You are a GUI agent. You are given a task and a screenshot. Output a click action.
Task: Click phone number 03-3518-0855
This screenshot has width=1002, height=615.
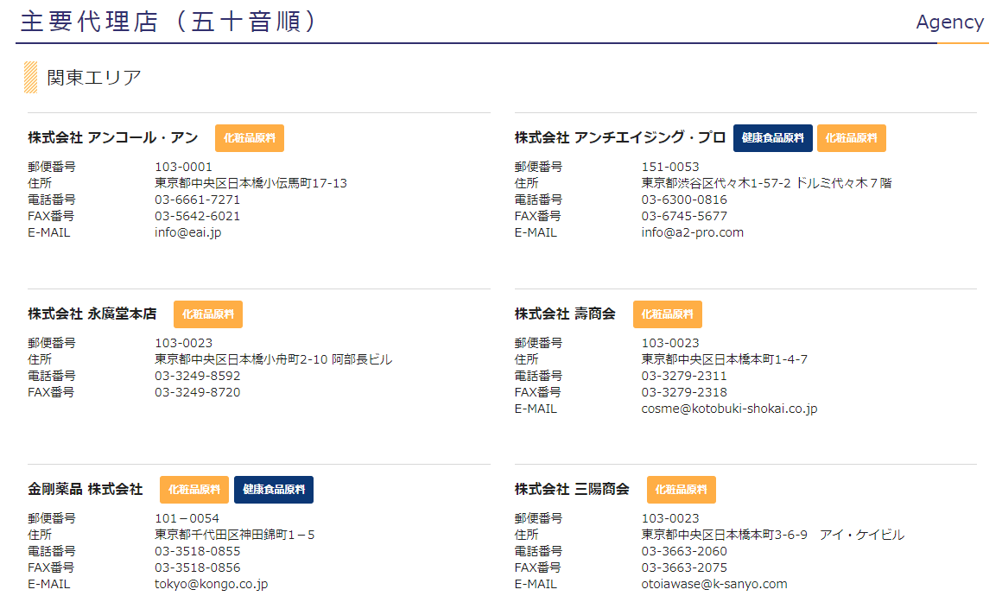point(198,551)
